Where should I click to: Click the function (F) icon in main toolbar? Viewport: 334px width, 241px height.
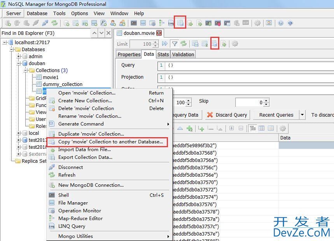pos(103,23)
